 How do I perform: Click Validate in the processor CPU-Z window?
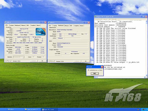tap(34, 61)
